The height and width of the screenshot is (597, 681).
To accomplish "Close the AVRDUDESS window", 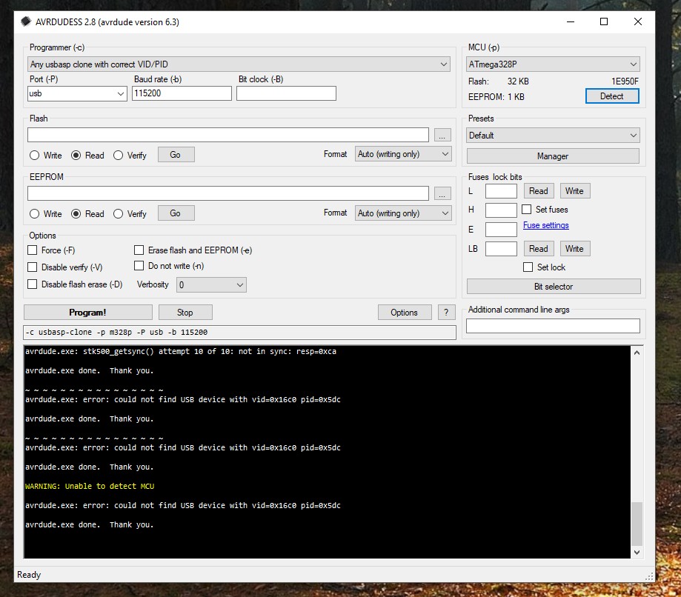I will point(637,21).
